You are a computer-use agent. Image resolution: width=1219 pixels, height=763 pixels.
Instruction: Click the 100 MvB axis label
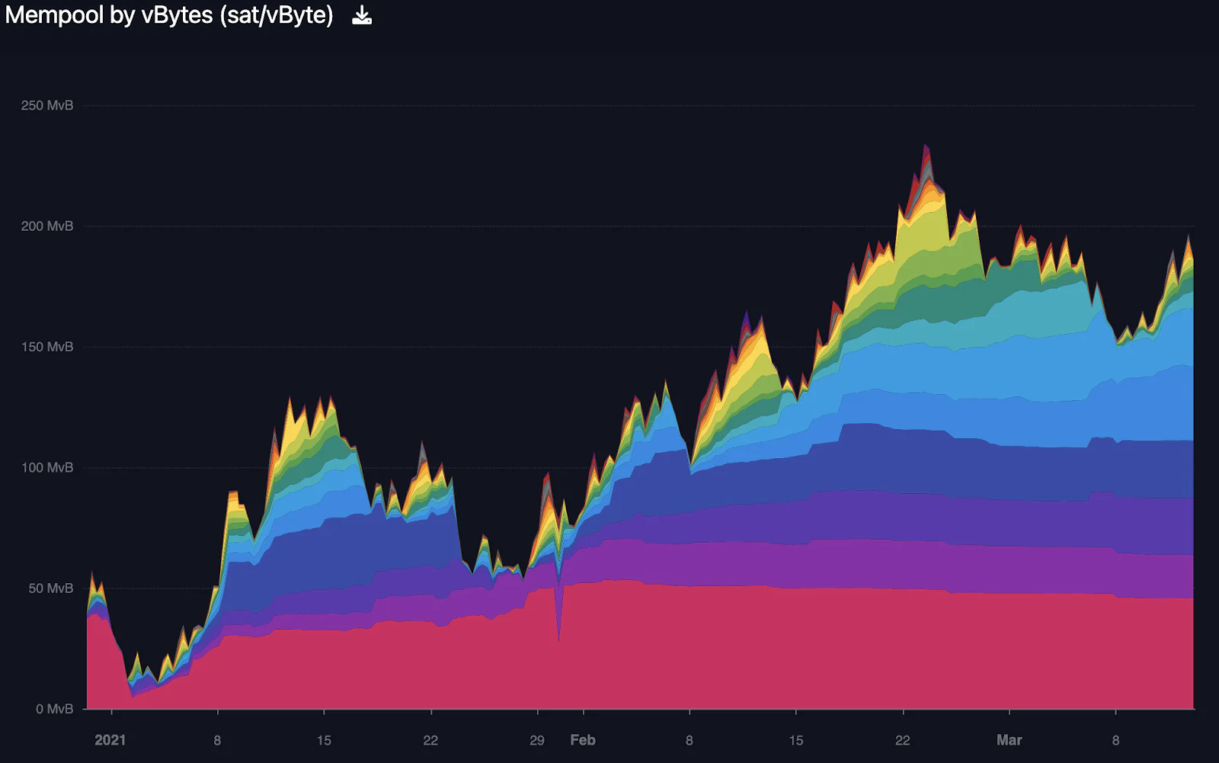tap(47, 467)
